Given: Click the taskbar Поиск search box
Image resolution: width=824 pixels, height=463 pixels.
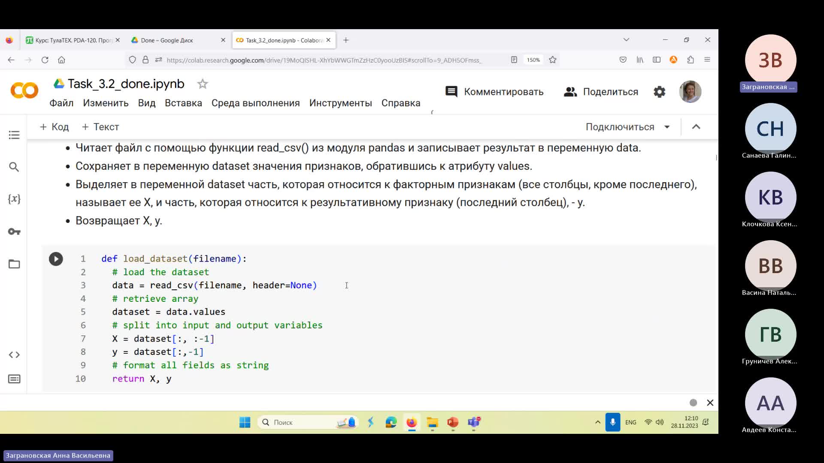Looking at the screenshot, I should [308, 422].
